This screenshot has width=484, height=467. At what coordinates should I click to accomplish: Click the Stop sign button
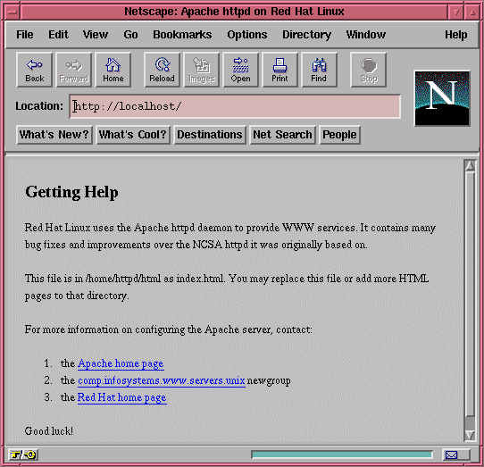[x=368, y=70]
